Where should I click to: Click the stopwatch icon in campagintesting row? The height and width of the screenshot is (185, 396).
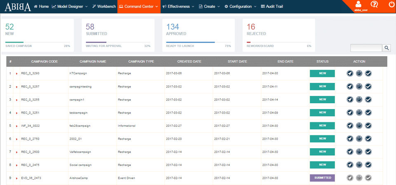pos(359,86)
